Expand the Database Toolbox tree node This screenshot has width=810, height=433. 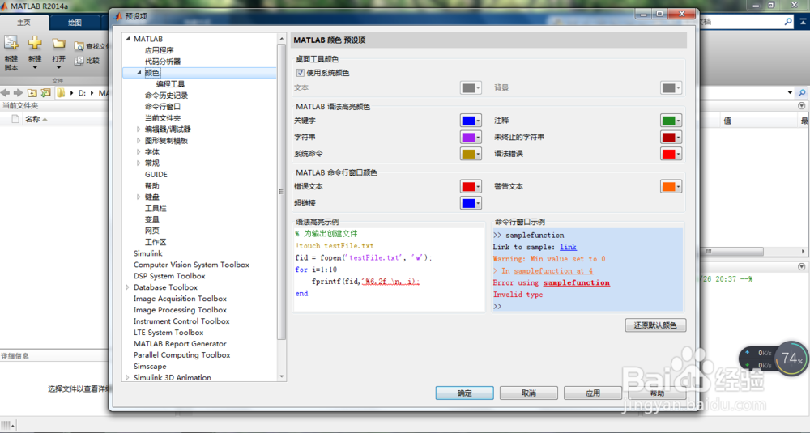pyautogui.click(x=128, y=287)
